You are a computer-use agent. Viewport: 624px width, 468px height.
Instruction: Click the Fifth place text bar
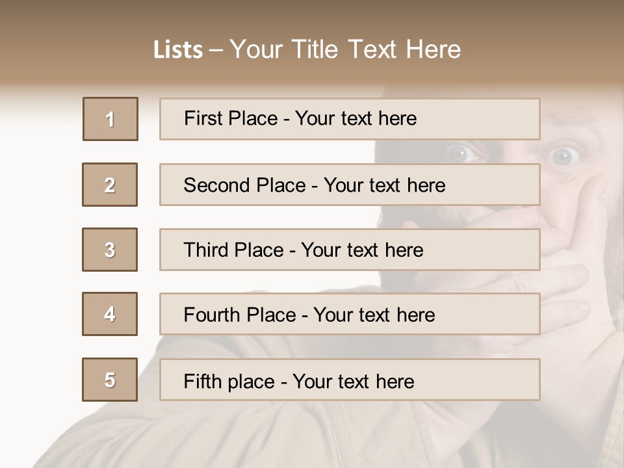click(x=350, y=380)
